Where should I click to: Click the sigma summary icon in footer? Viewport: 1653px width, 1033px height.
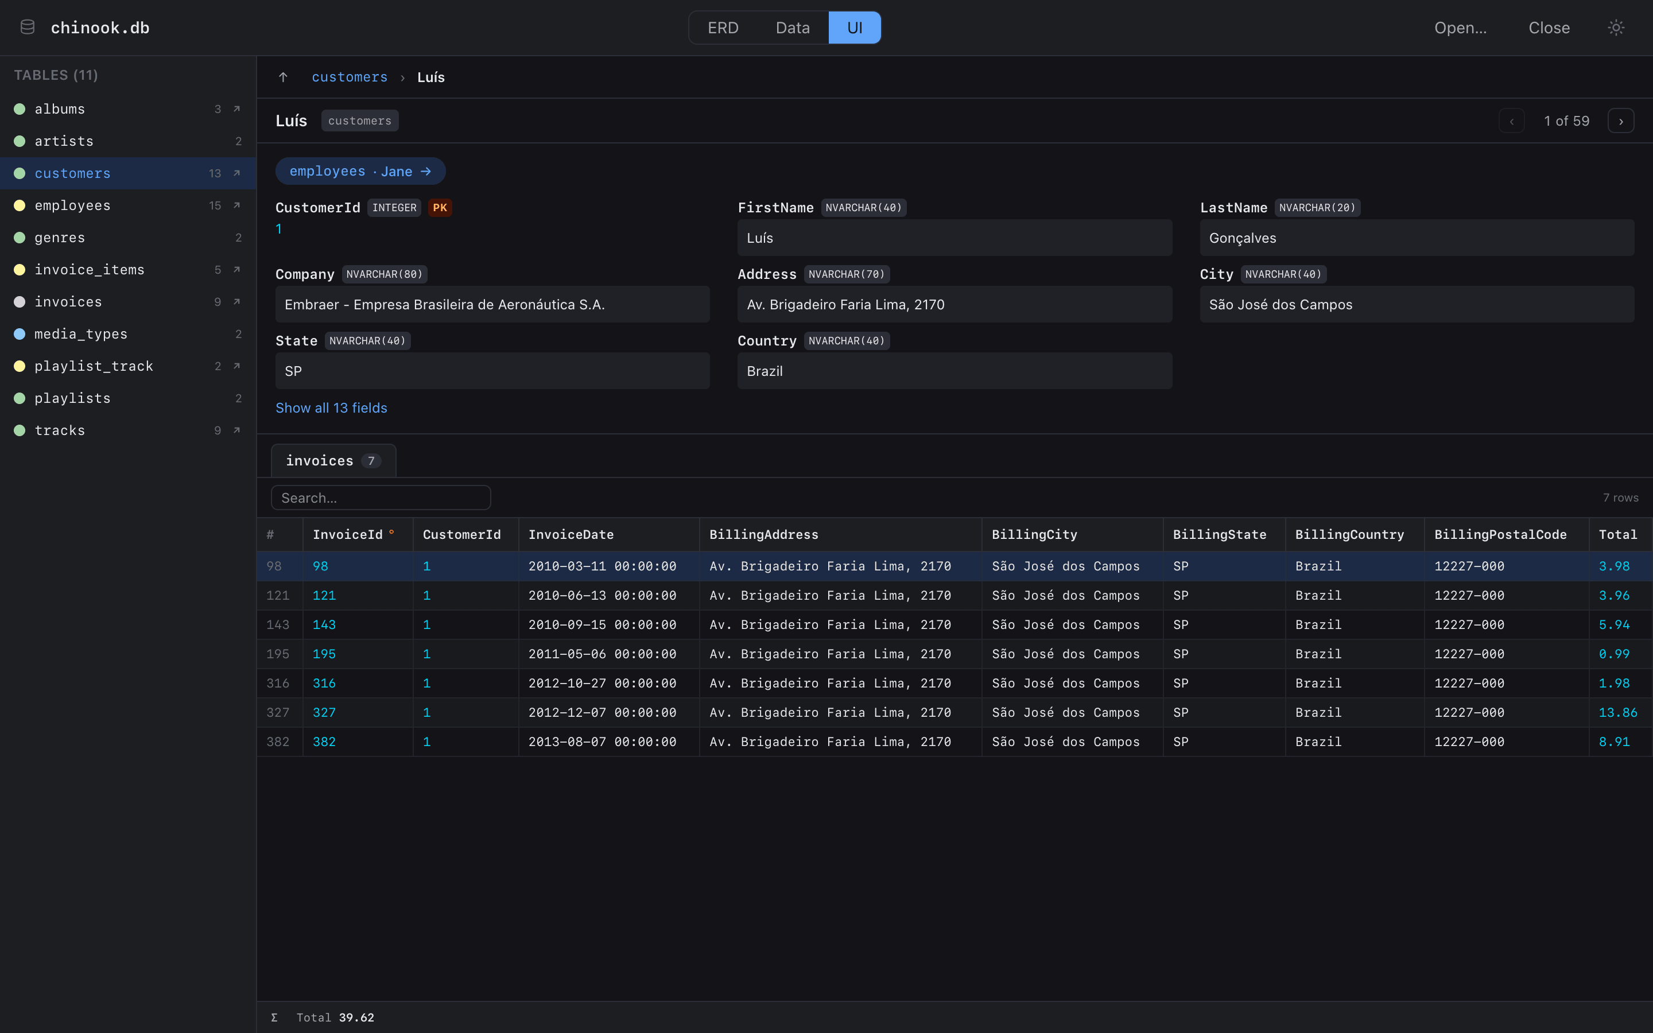click(x=274, y=1018)
